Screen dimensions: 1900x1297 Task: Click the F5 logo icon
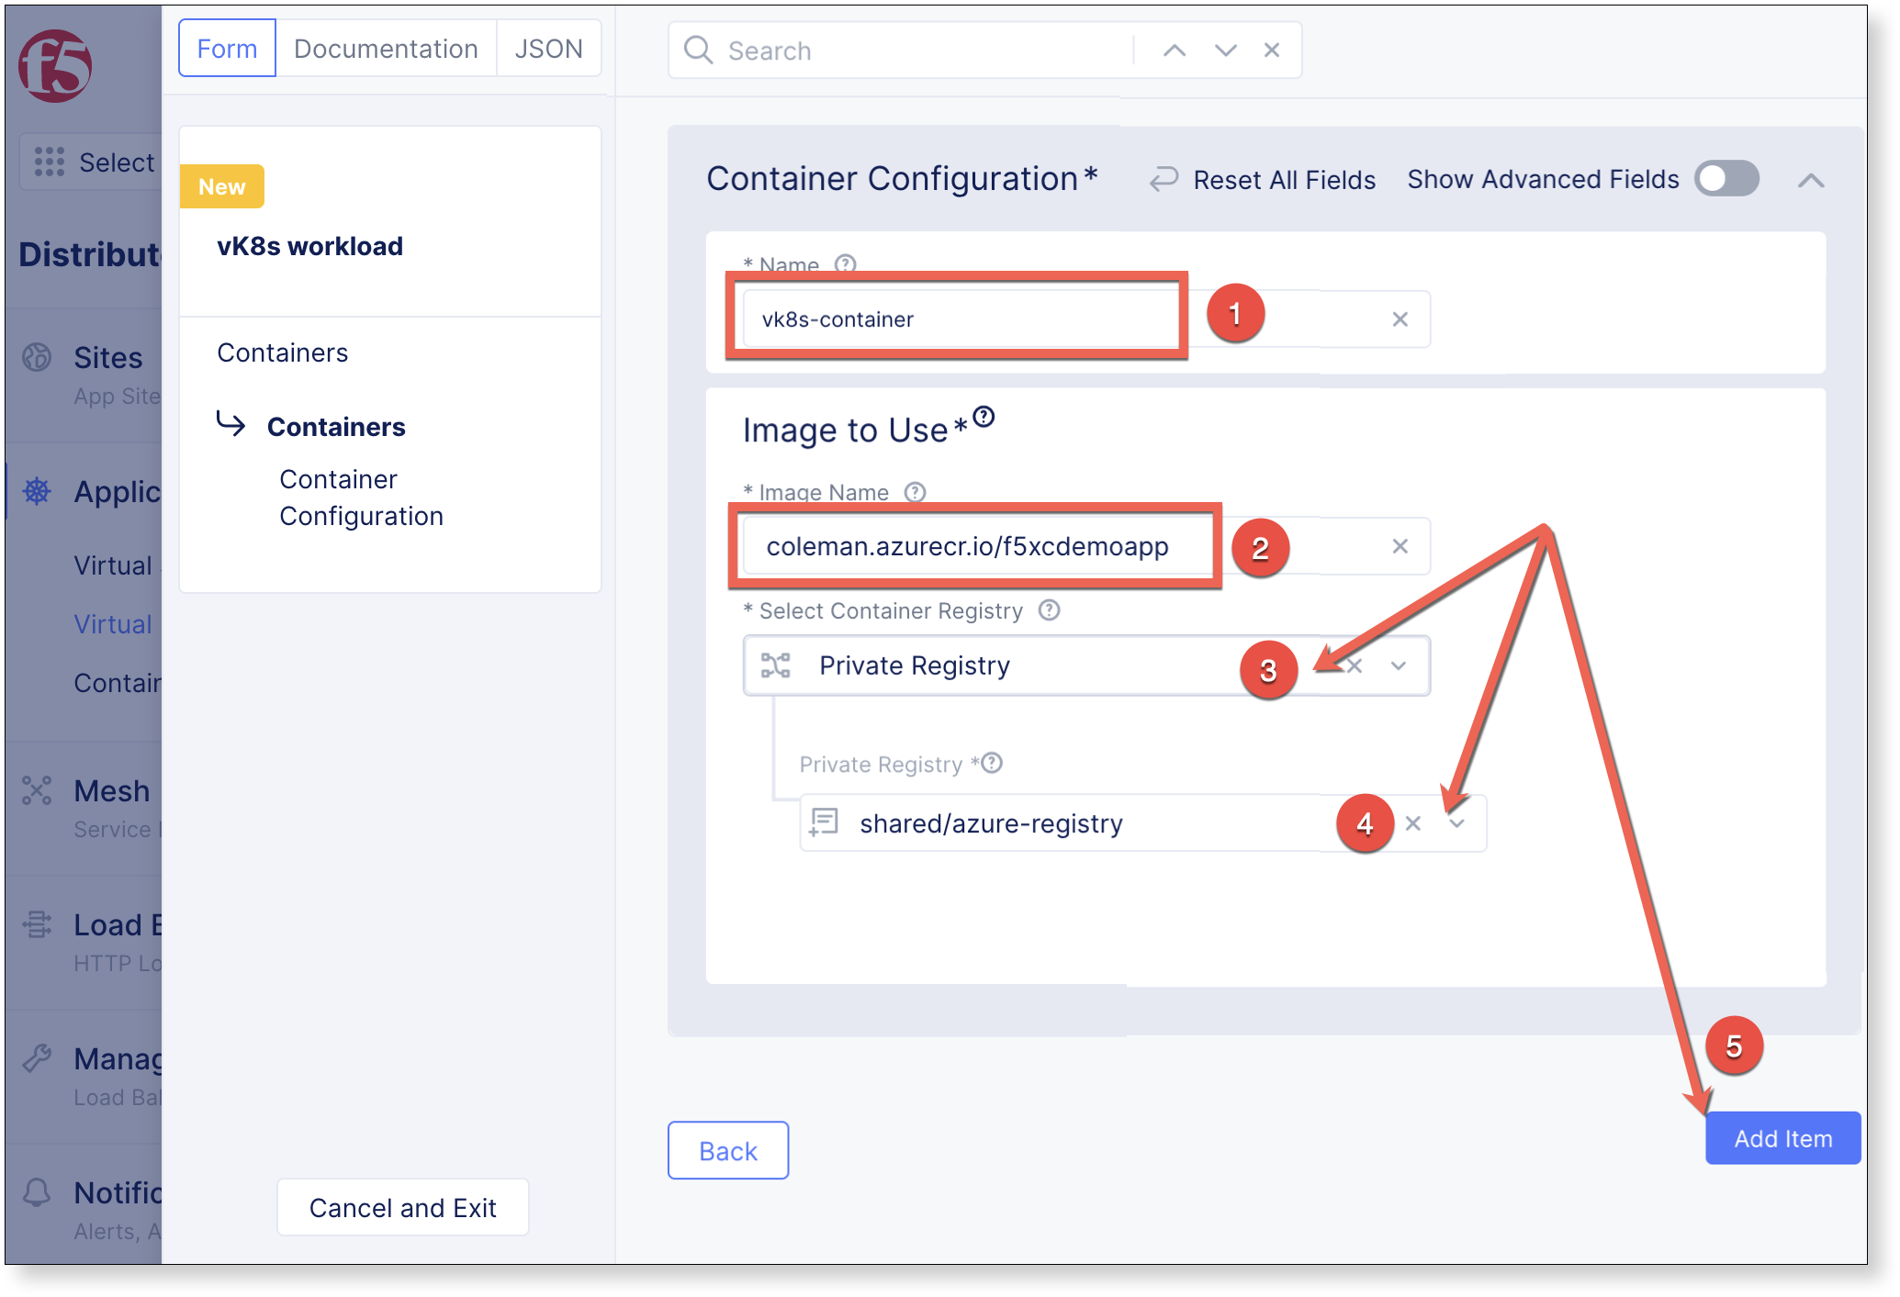(55, 66)
